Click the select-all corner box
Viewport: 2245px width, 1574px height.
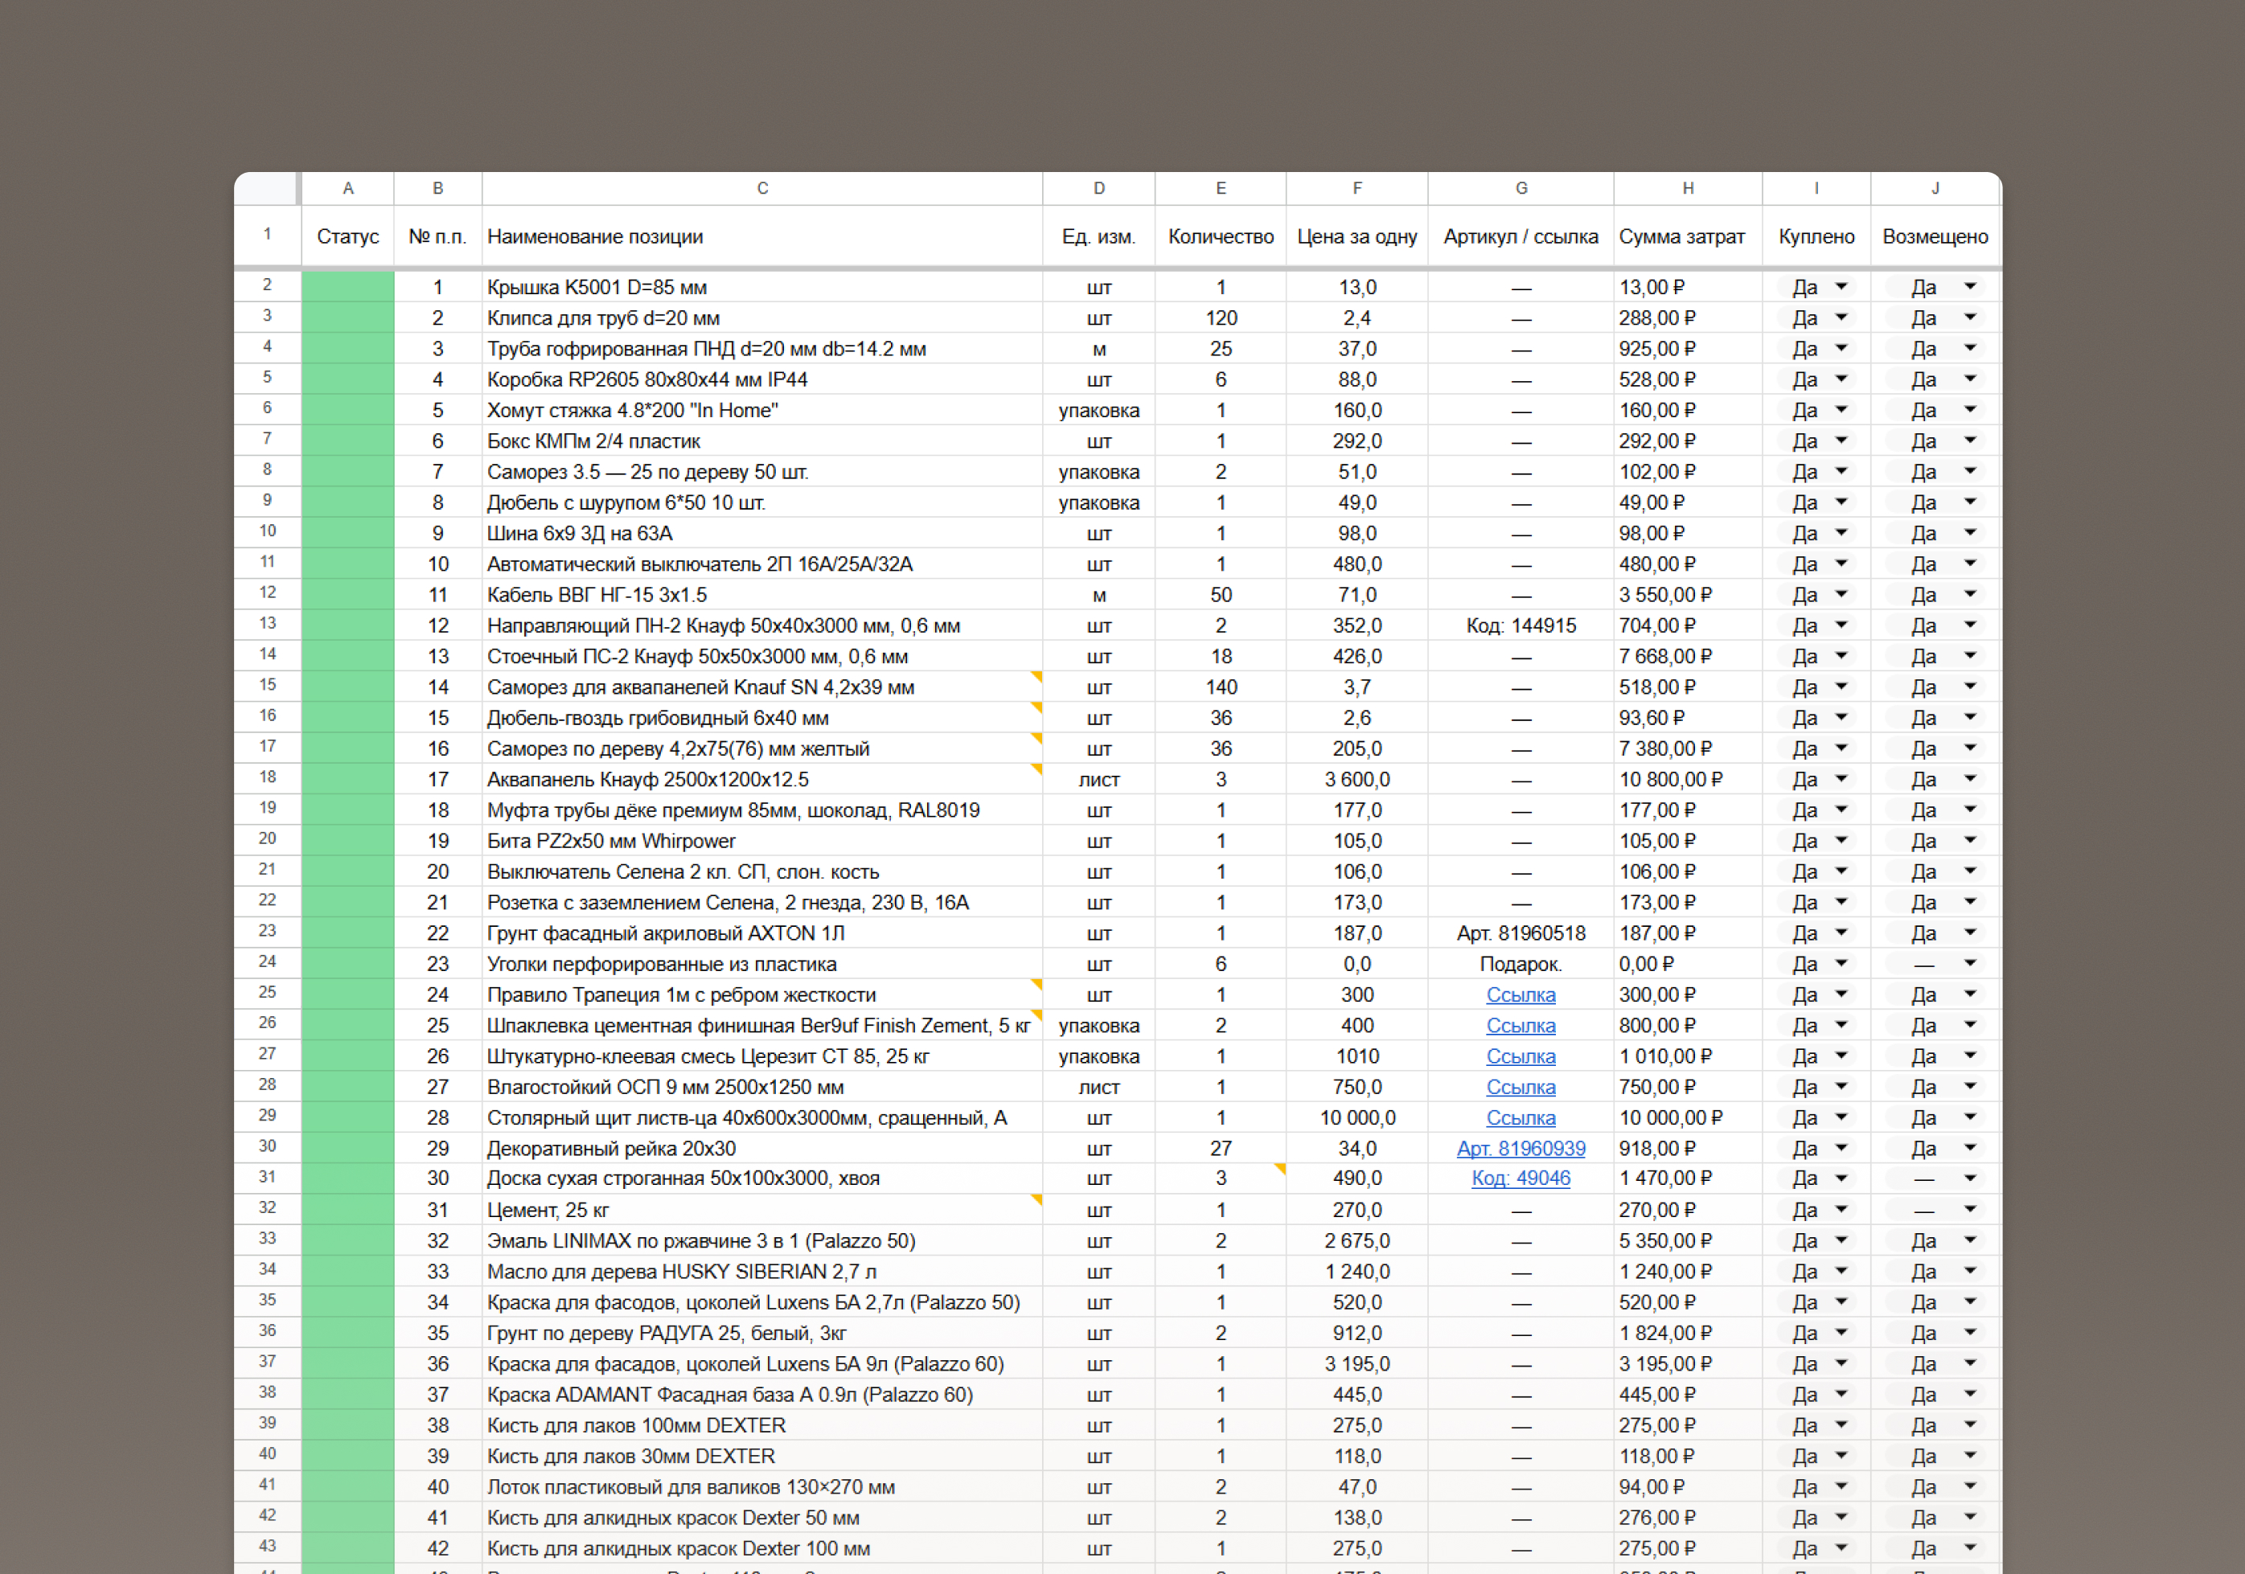coord(266,189)
